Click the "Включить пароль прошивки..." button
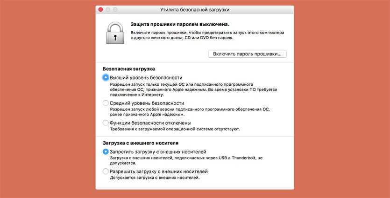 248,54
